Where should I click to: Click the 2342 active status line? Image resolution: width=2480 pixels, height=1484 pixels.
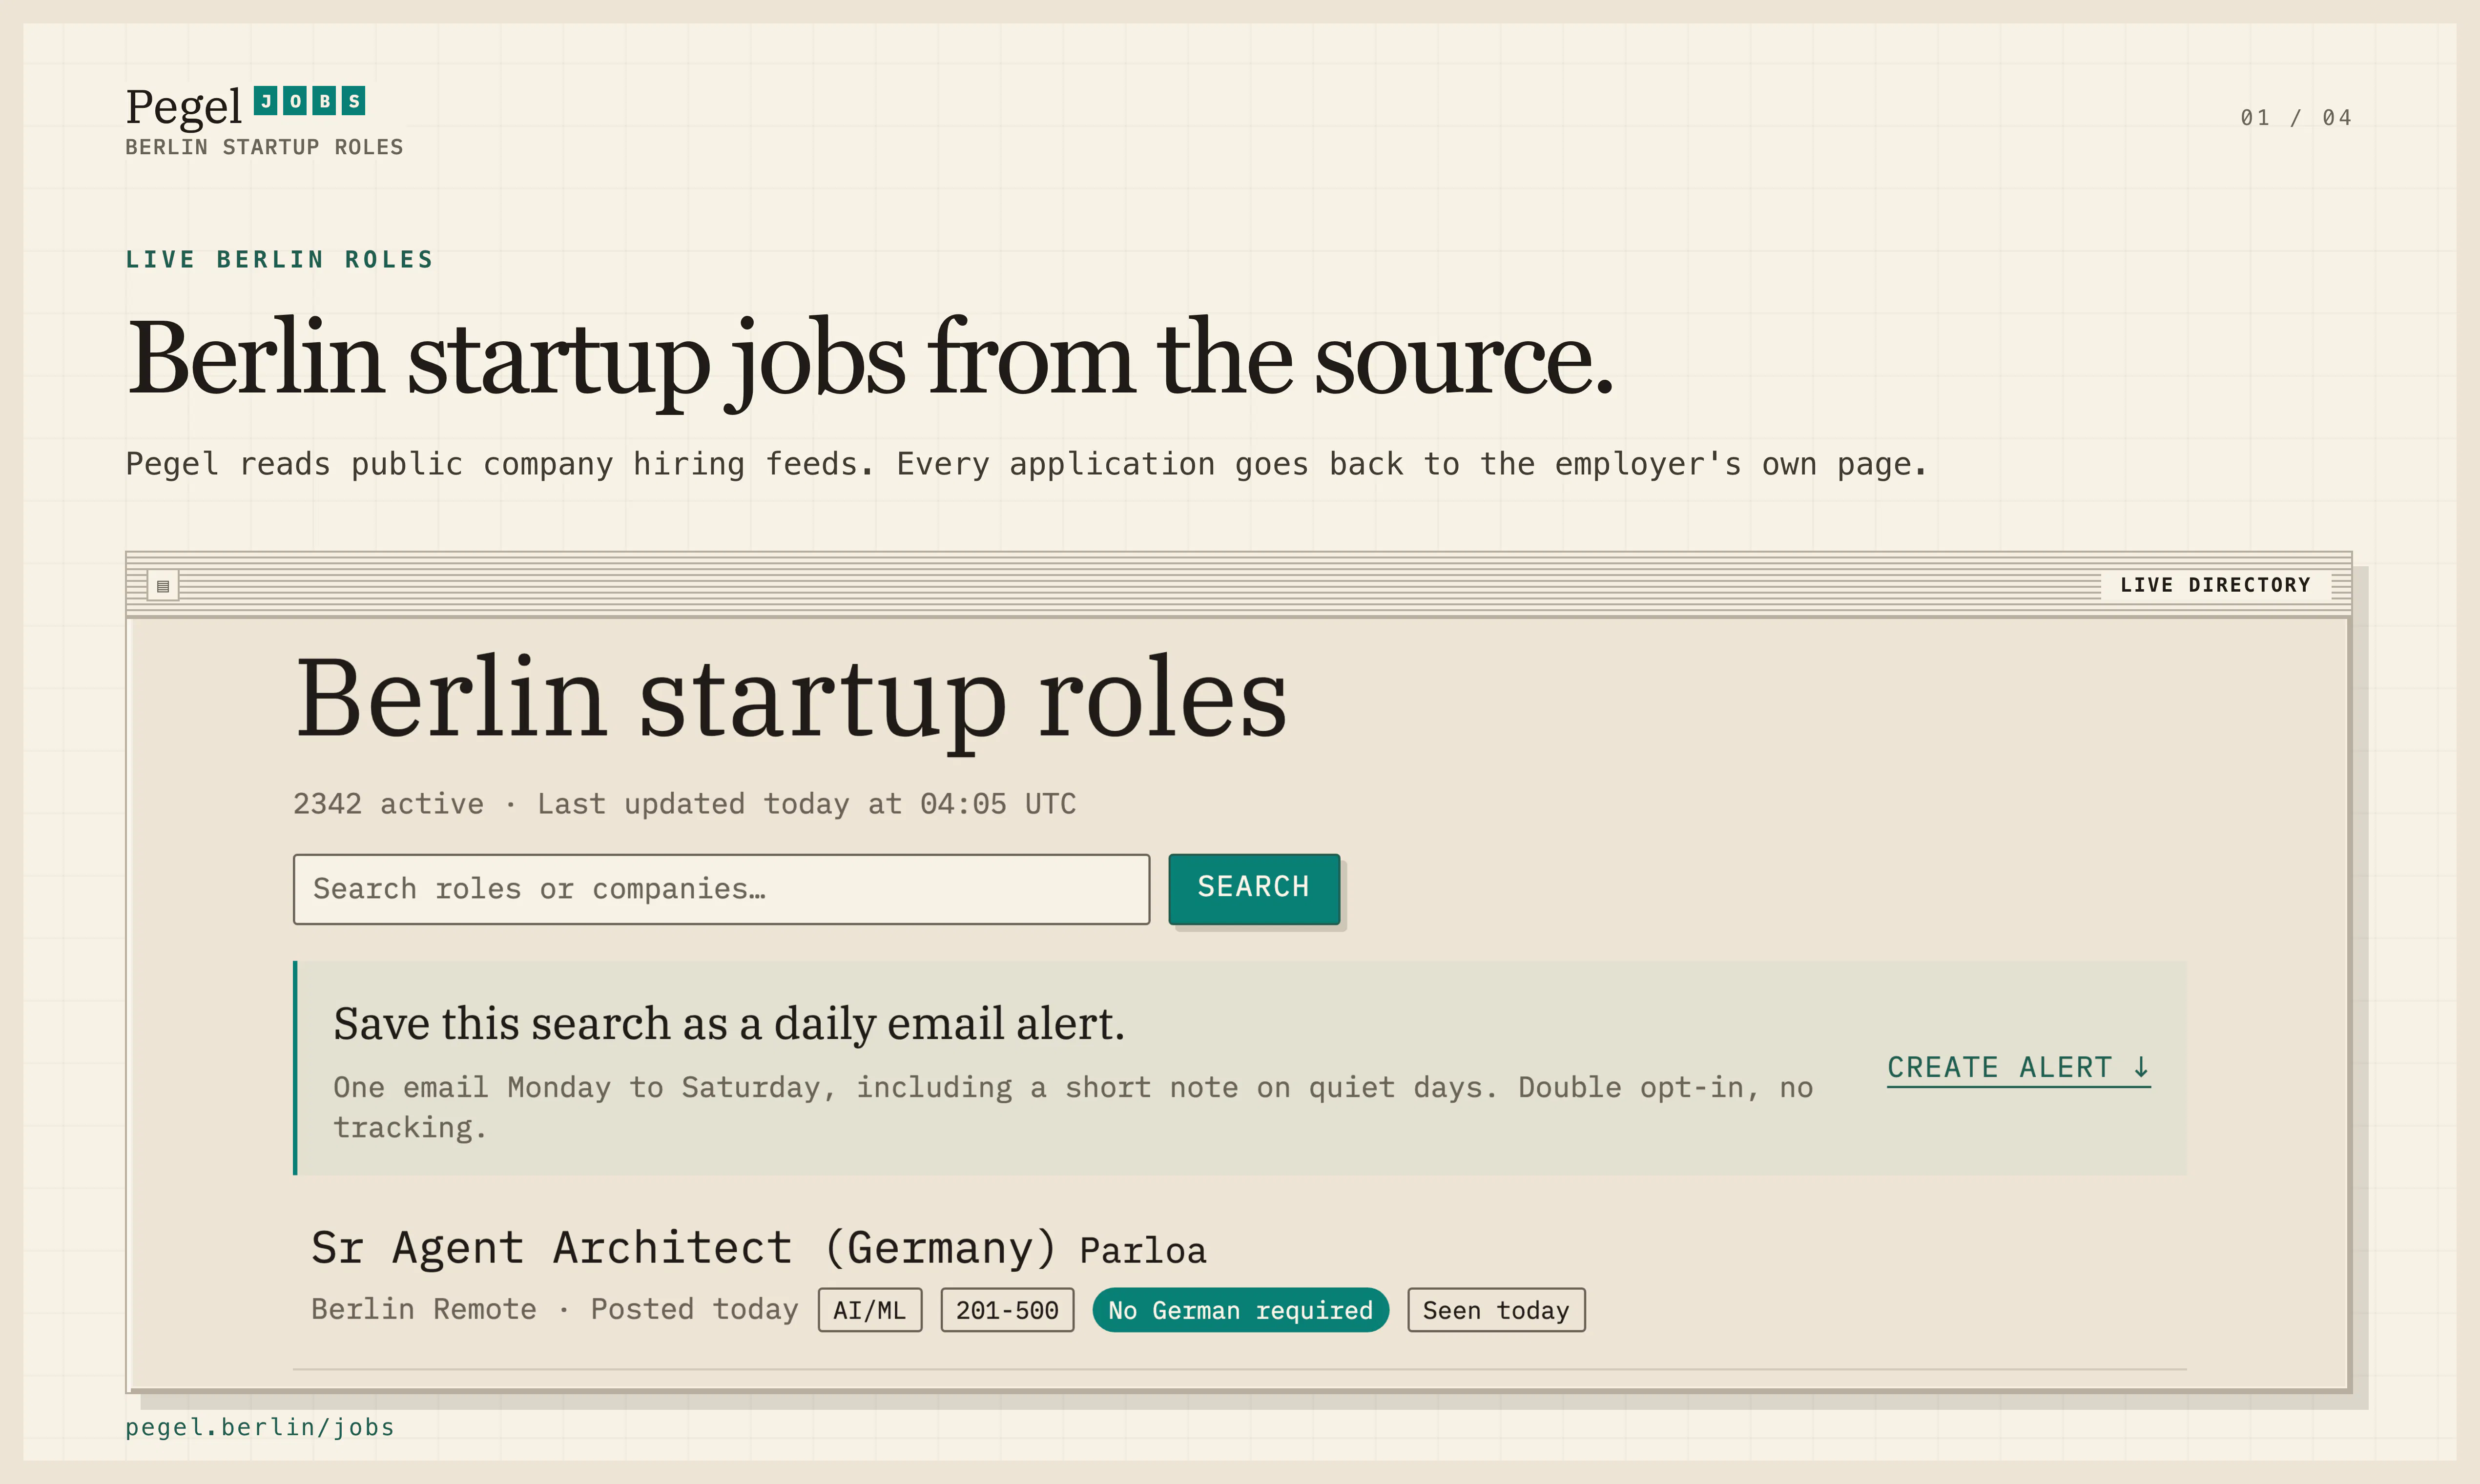684,804
